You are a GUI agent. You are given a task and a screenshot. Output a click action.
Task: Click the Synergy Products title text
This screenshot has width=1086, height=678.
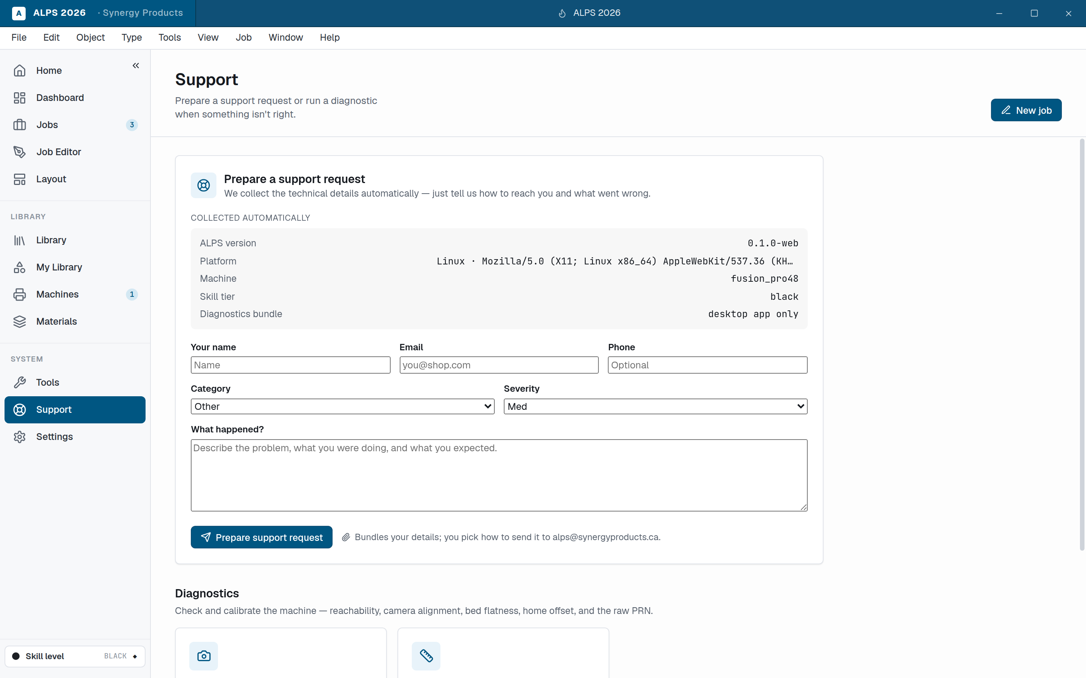143,13
